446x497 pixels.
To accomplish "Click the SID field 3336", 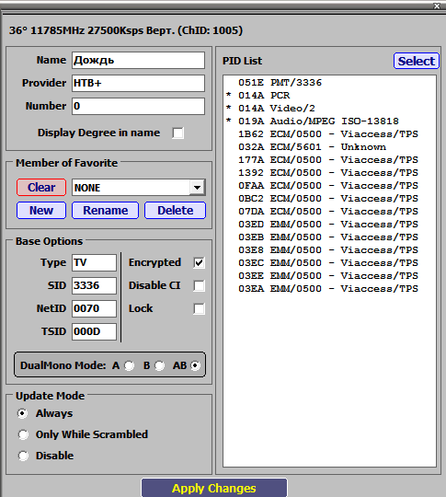I will pos(94,285).
